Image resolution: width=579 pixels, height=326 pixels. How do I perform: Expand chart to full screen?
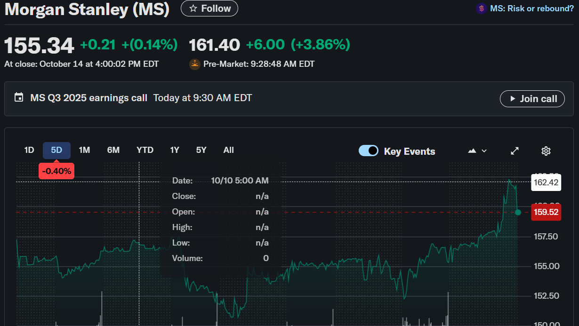tap(515, 151)
